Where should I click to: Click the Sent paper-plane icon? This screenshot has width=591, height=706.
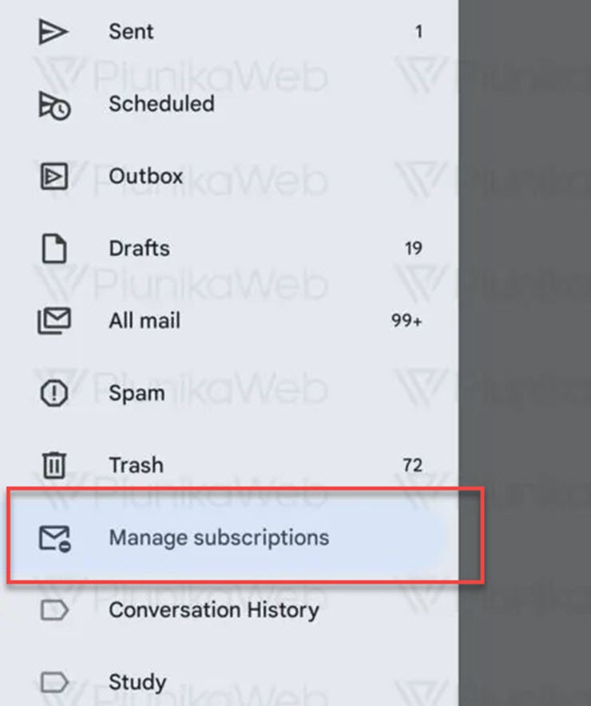coord(54,32)
